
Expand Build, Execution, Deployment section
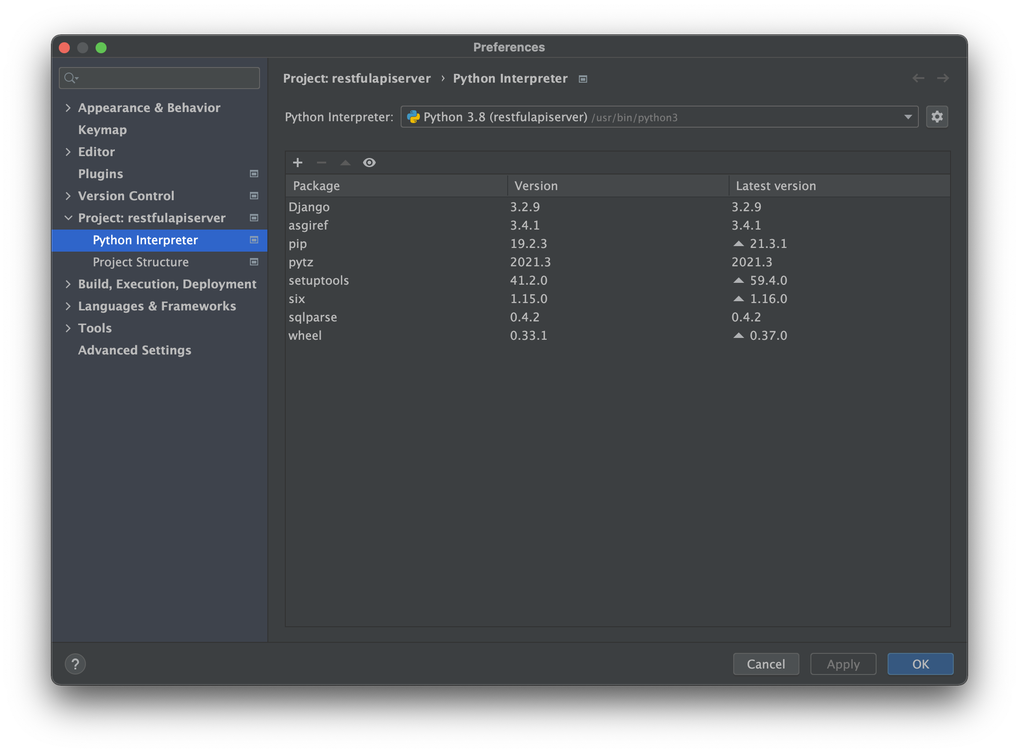click(x=68, y=284)
